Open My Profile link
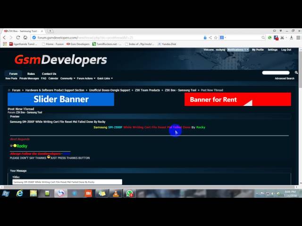Viewport: 302px width, 226px height. pyautogui.click(x=258, y=50)
